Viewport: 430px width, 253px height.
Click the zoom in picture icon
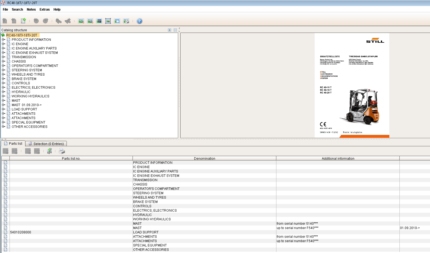pyautogui.click(x=81, y=21)
